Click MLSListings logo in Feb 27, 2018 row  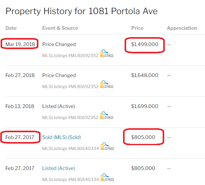pos(106,85)
